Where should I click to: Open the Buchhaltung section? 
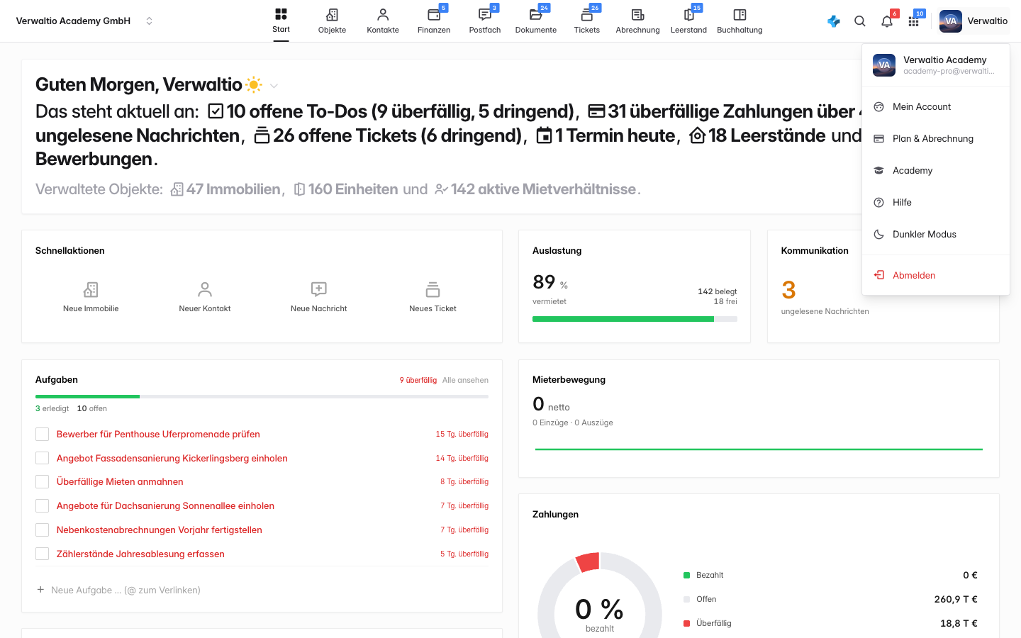(x=740, y=21)
